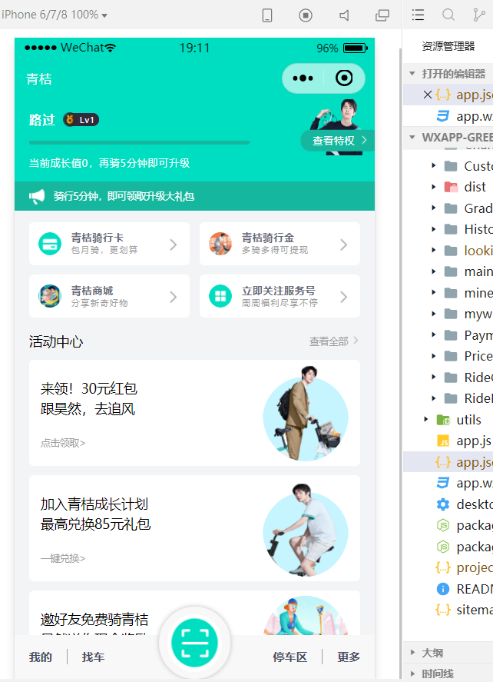Open the 青桔商城 card
Image resolution: width=493 pixels, height=682 pixels.
pos(110,296)
